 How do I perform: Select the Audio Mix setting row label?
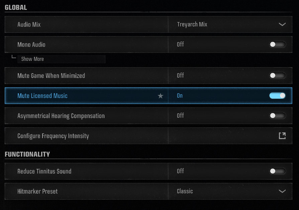coord(29,24)
